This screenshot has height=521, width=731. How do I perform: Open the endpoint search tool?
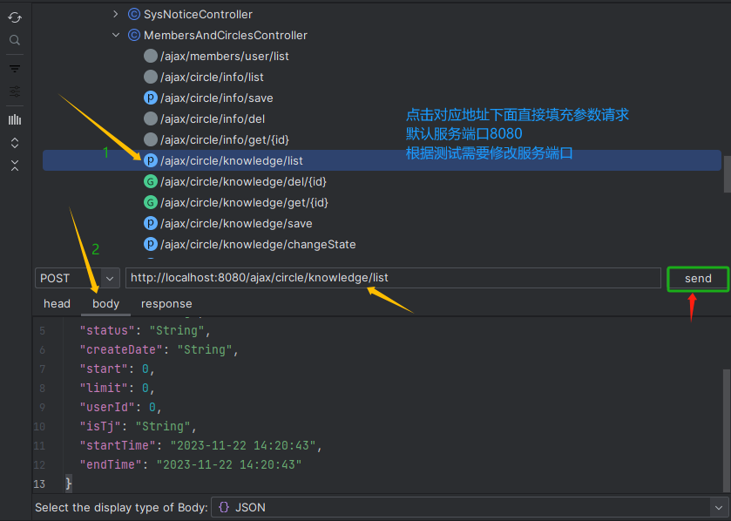(13, 40)
